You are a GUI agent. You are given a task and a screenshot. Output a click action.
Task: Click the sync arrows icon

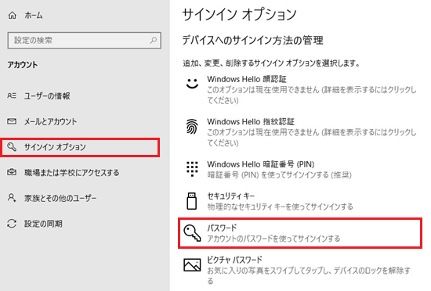[12, 223]
